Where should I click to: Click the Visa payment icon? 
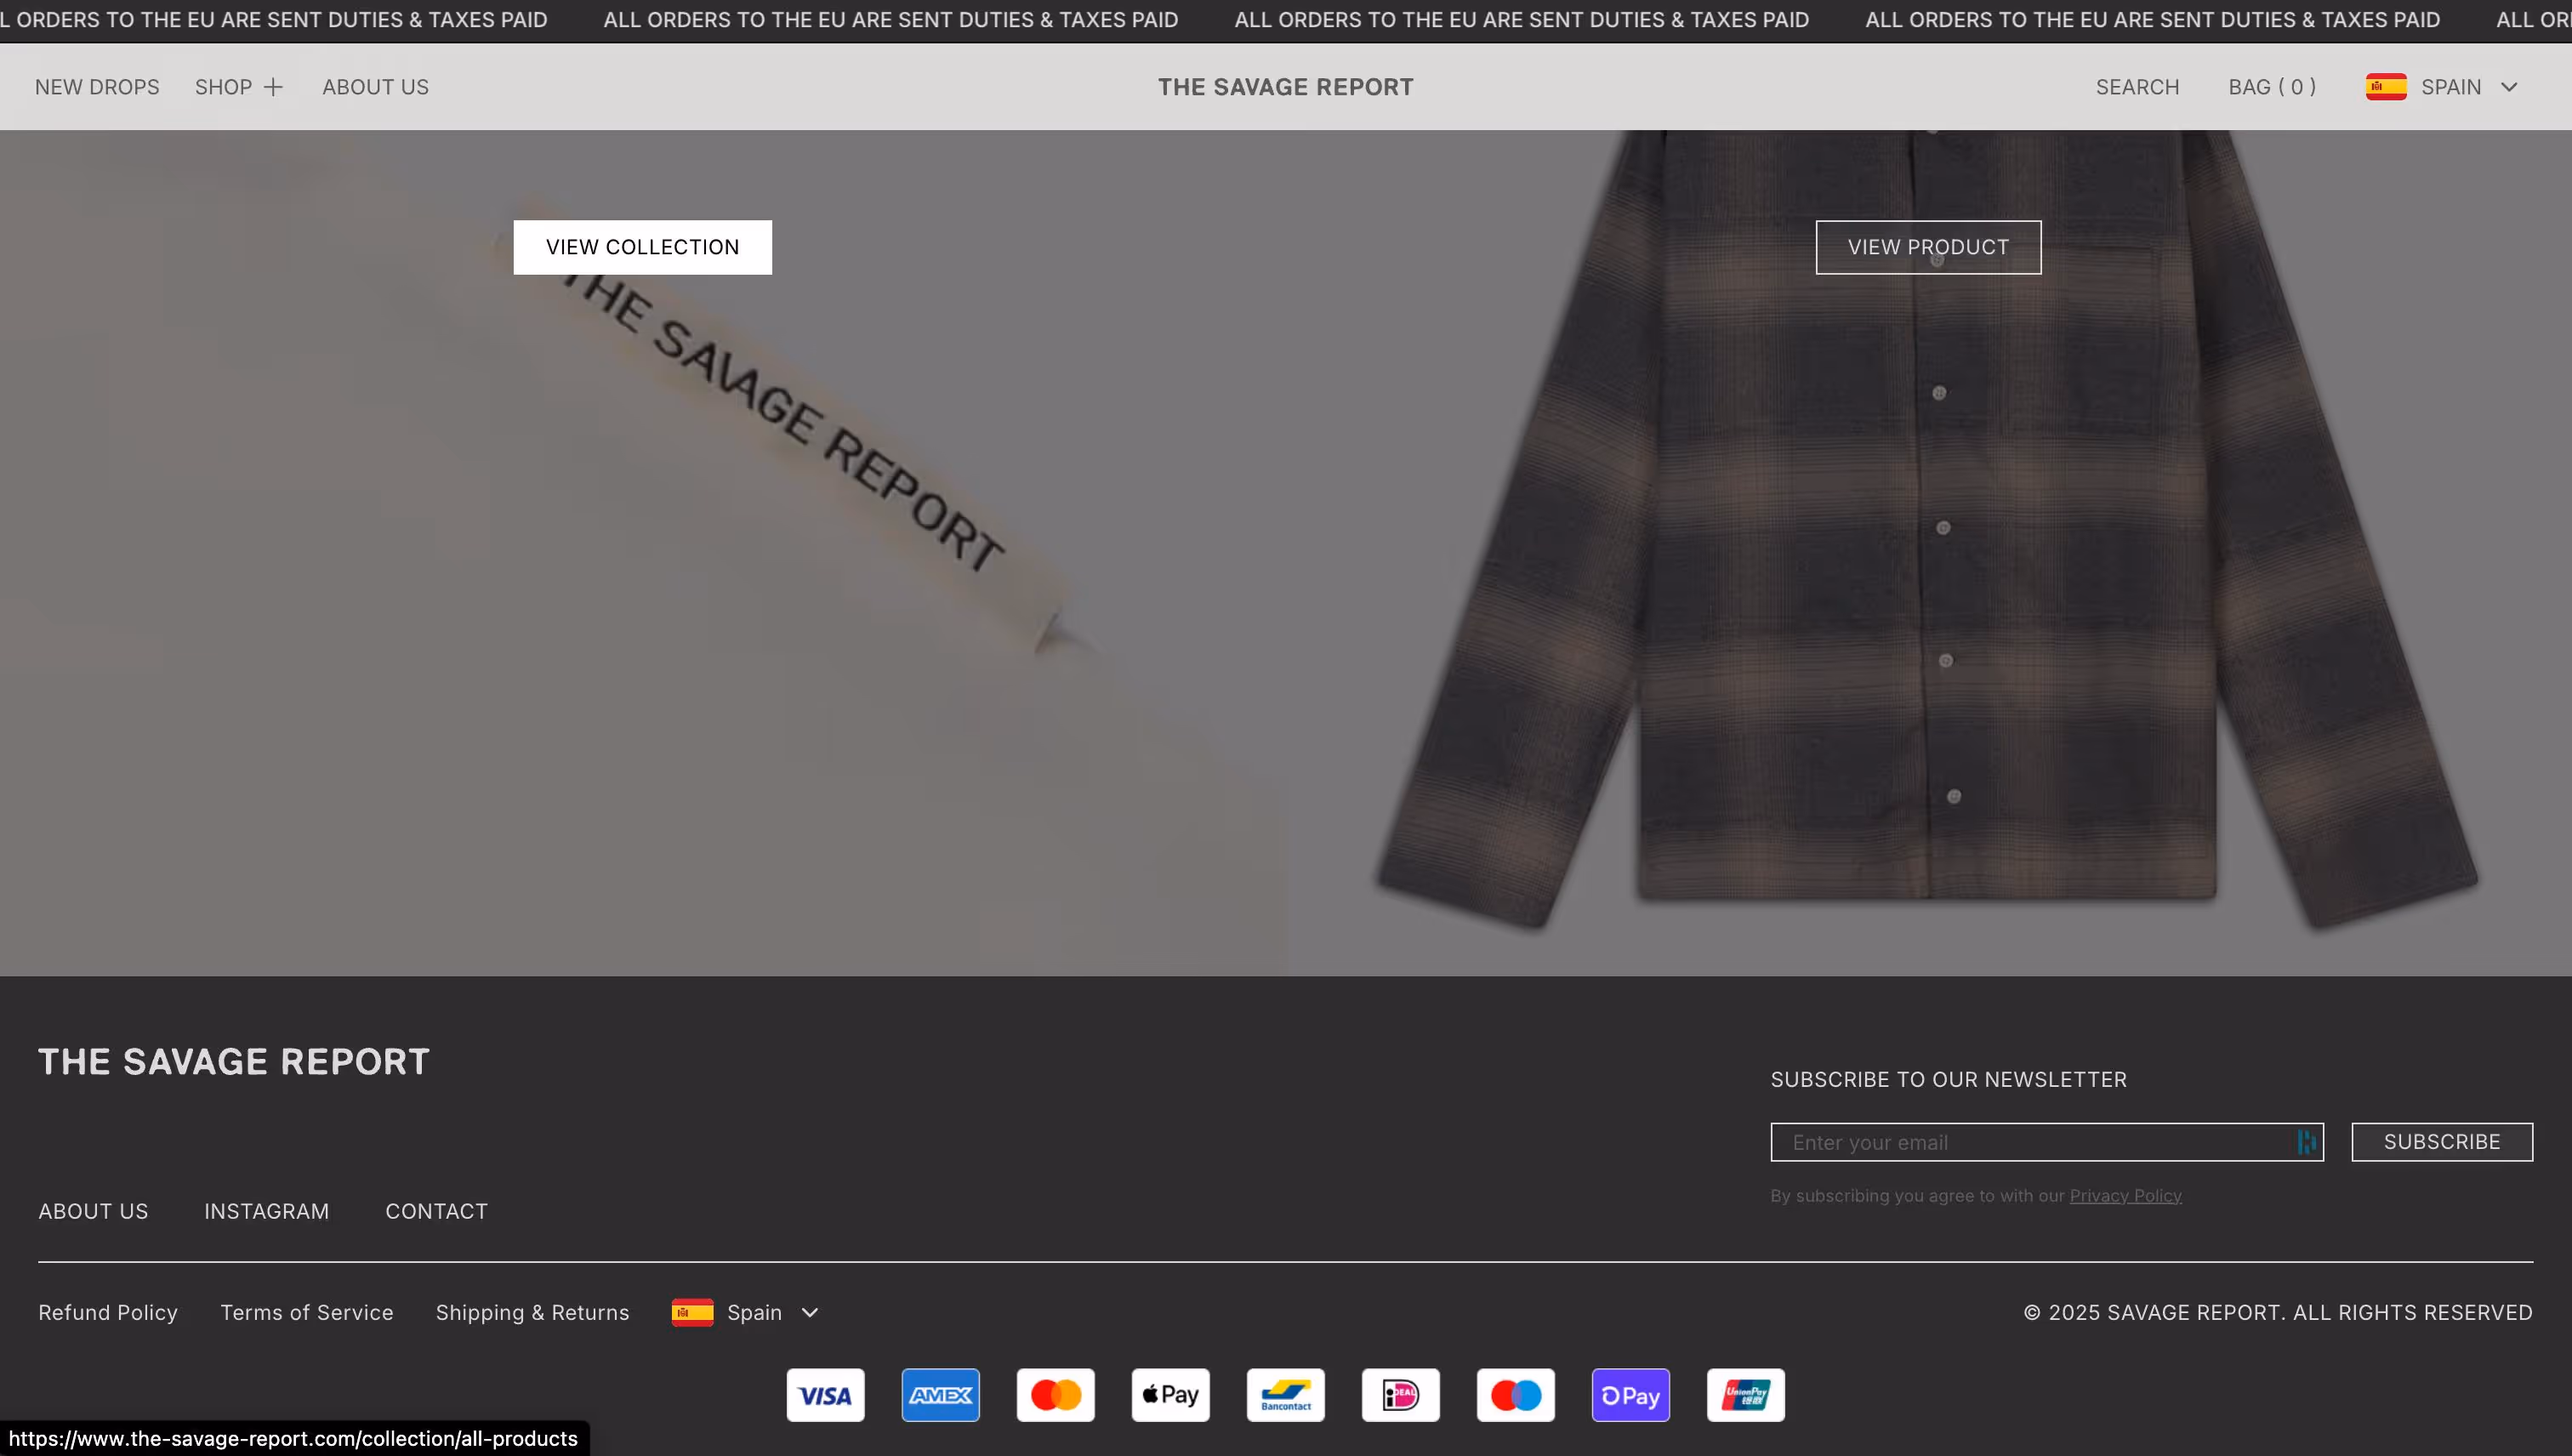point(825,1395)
